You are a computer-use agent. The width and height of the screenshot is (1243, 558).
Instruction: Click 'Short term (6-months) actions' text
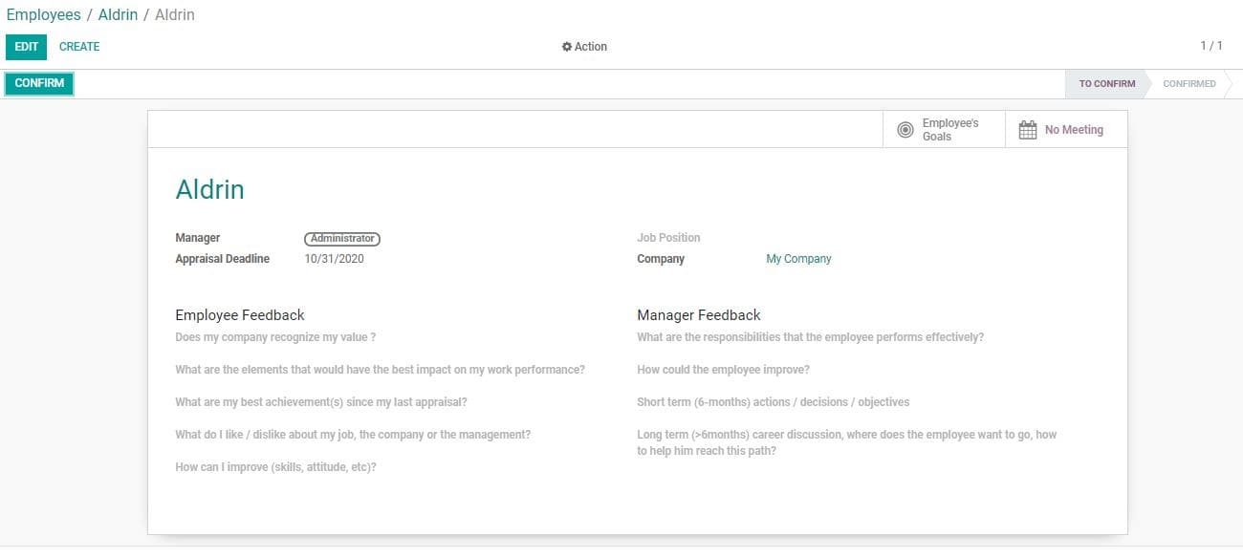point(774,402)
